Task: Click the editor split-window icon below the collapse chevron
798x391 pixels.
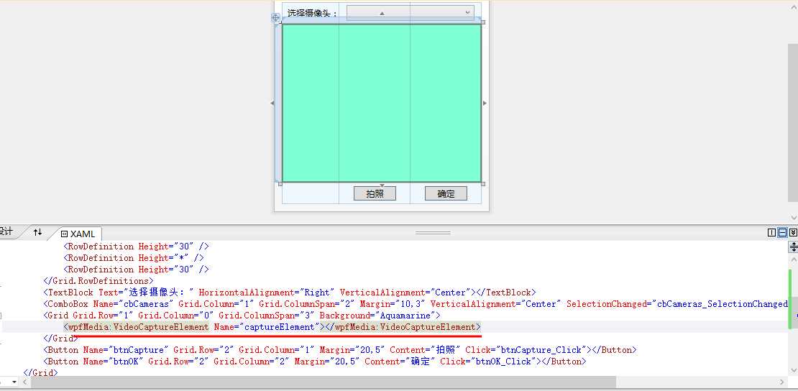Action: (794, 247)
